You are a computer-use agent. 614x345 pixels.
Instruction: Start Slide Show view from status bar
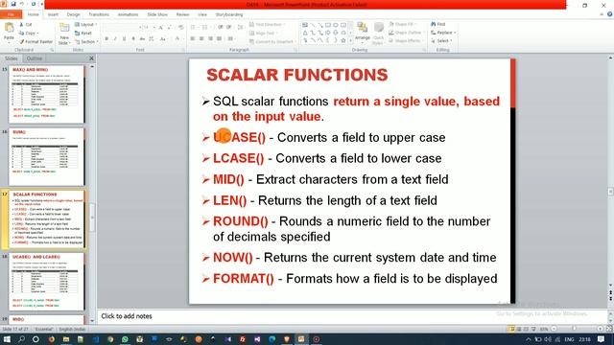pos(533,329)
